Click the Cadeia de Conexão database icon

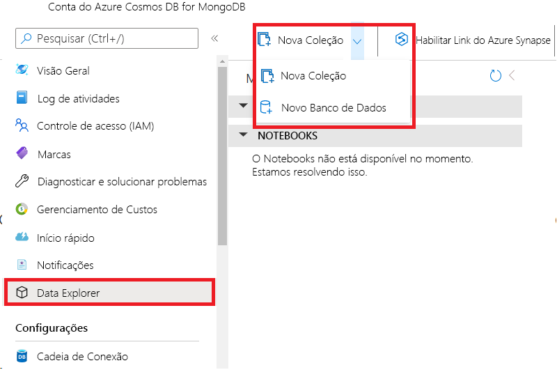(x=22, y=356)
